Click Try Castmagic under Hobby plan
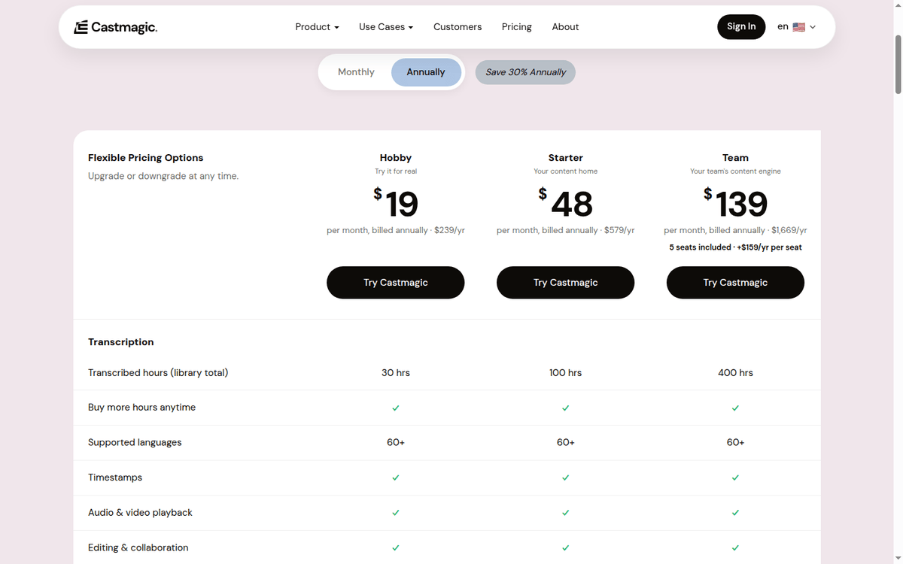 pos(396,283)
